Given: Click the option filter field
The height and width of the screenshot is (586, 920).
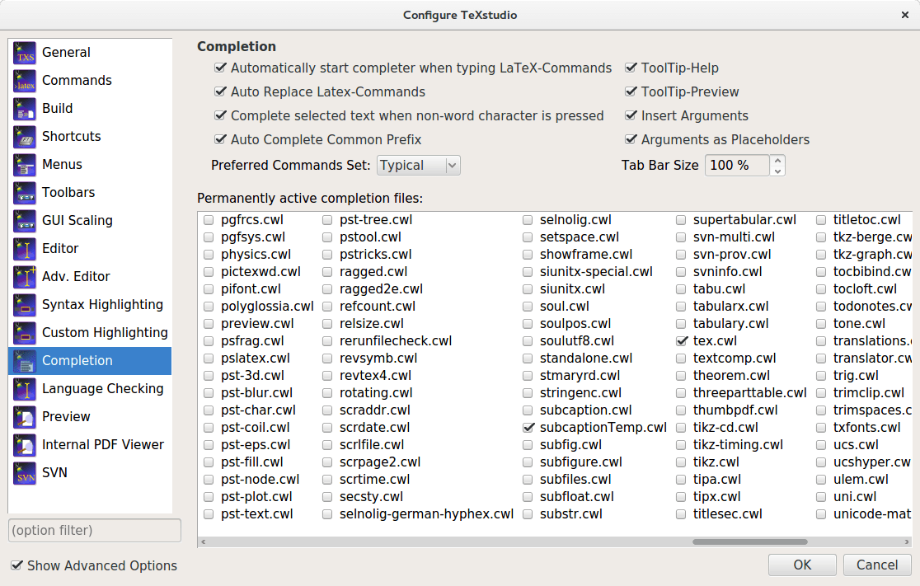Looking at the screenshot, I should (x=95, y=530).
